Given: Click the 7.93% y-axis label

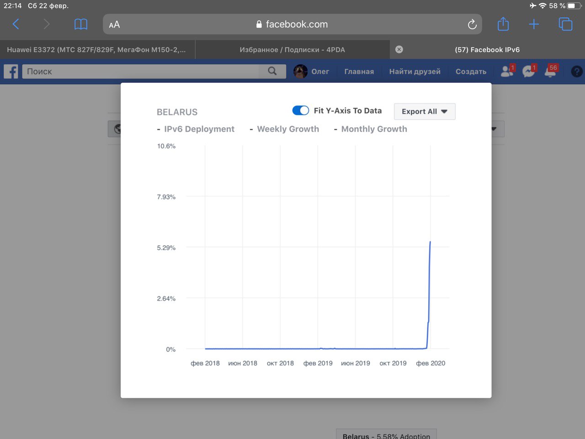Looking at the screenshot, I should pos(166,197).
